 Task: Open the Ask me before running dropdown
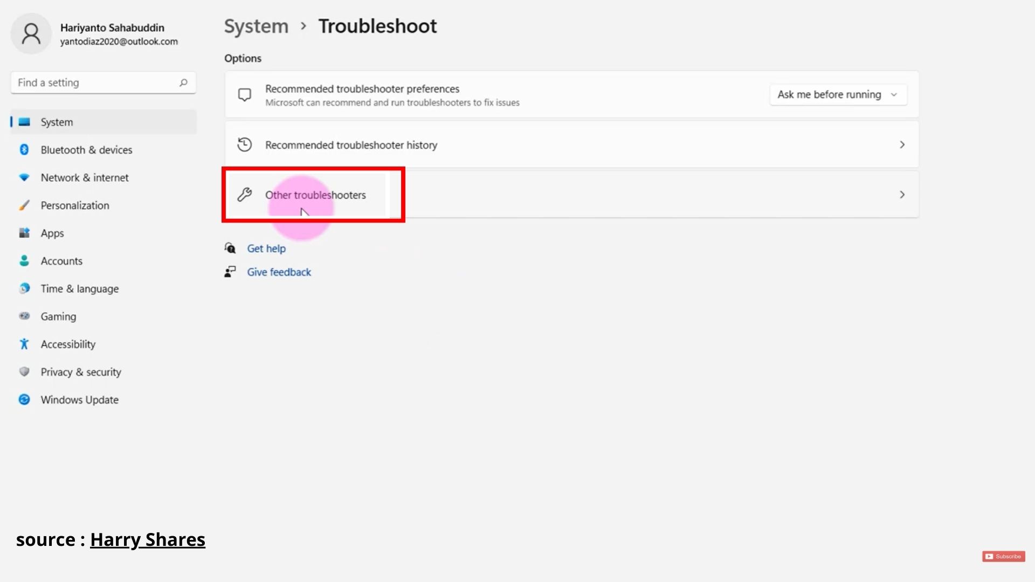pos(838,94)
